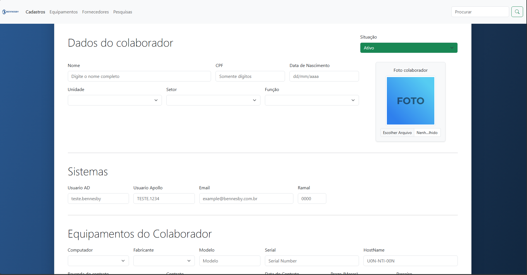Viewport: 527px width, 275px height.
Task: Open the Fabricante dropdown
Action: point(164,261)
